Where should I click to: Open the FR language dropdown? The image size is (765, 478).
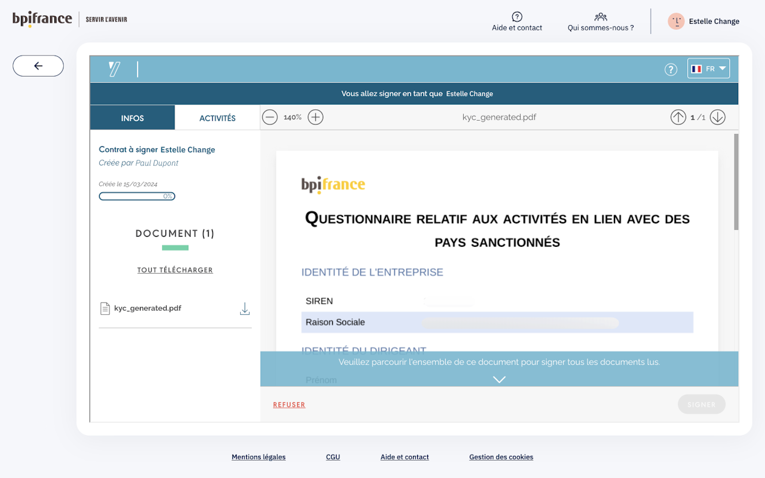(708, 69)
